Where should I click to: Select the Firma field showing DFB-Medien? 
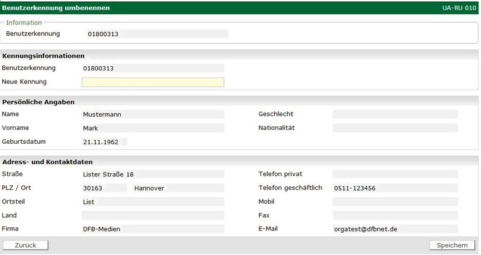(153, 229)
